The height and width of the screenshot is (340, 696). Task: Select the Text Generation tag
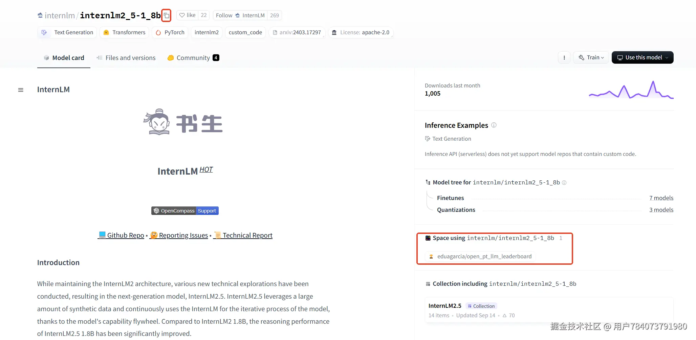(67, 33)
